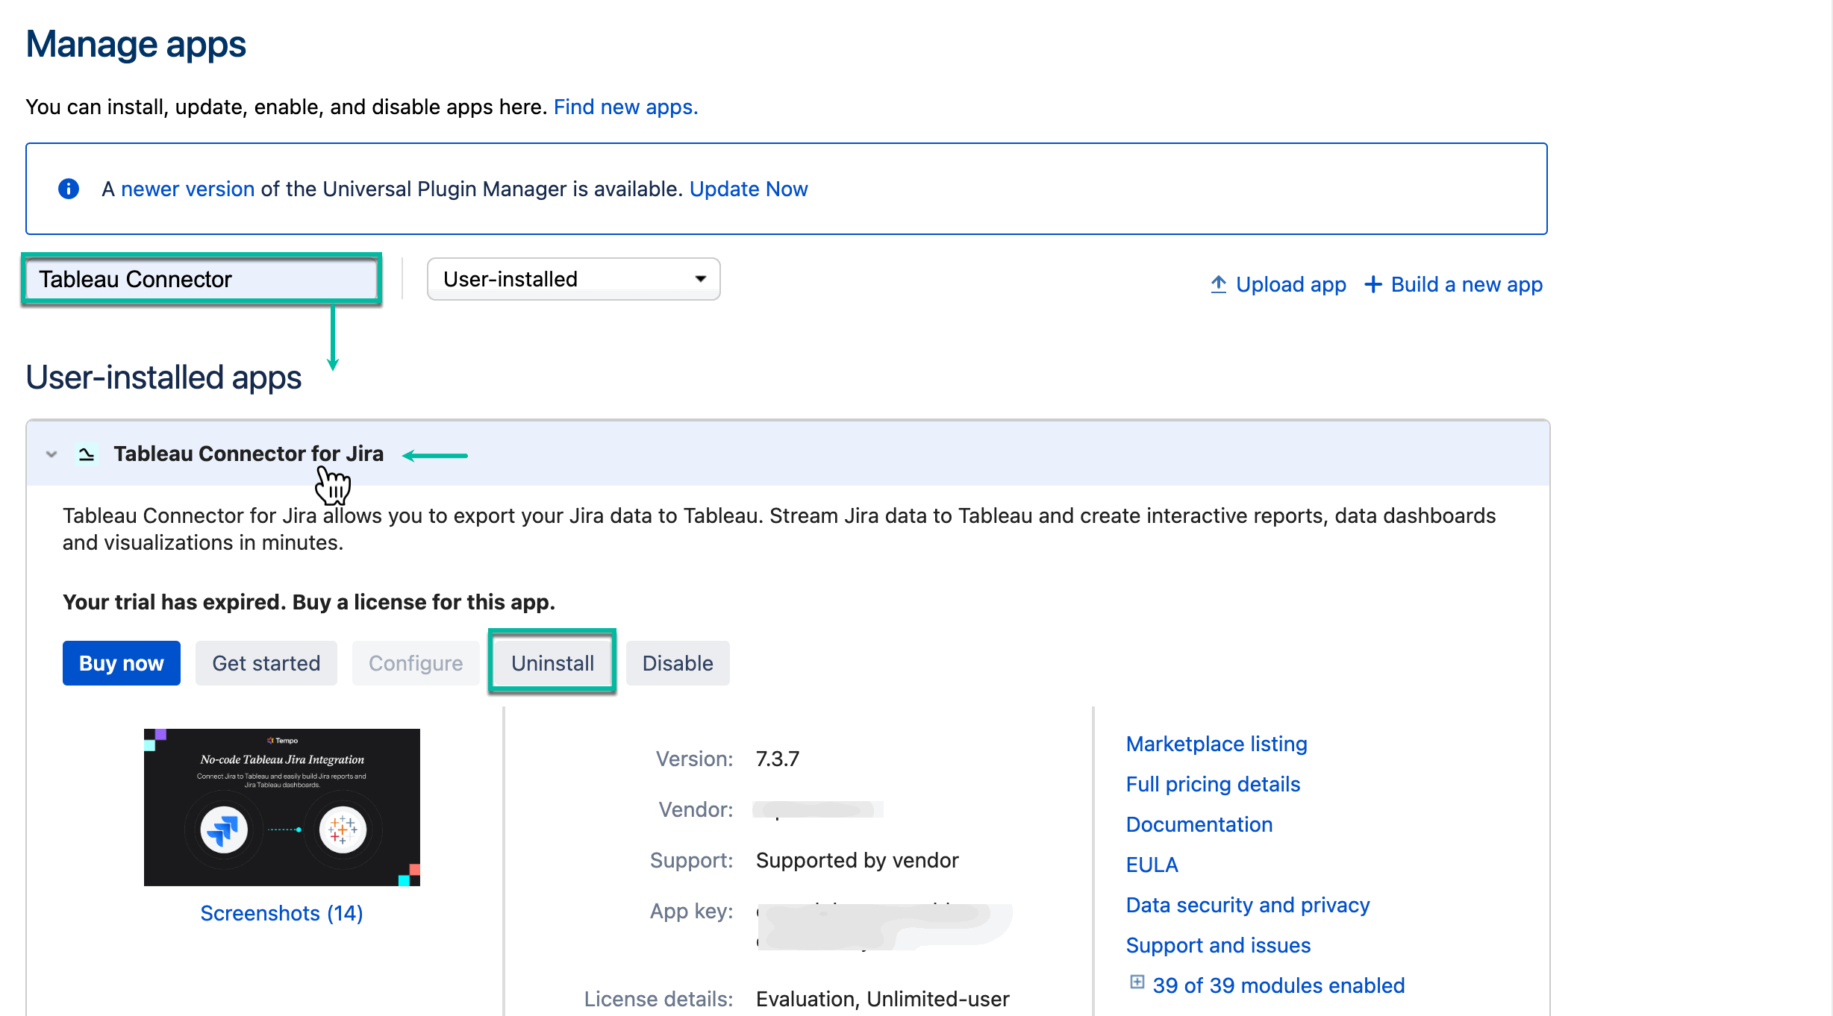The width and height of the screenshot is (1833, 1016).
Task: Open the Documentation link
Action: 1198,824
